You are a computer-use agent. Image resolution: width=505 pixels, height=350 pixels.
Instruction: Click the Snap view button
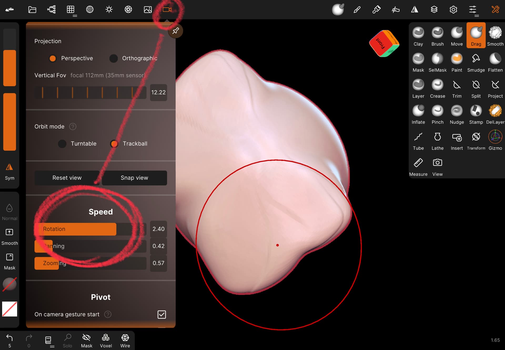coord(134,178)
